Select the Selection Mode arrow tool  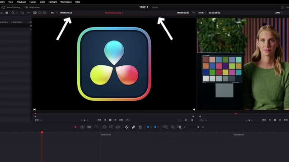tap(75, 127)
